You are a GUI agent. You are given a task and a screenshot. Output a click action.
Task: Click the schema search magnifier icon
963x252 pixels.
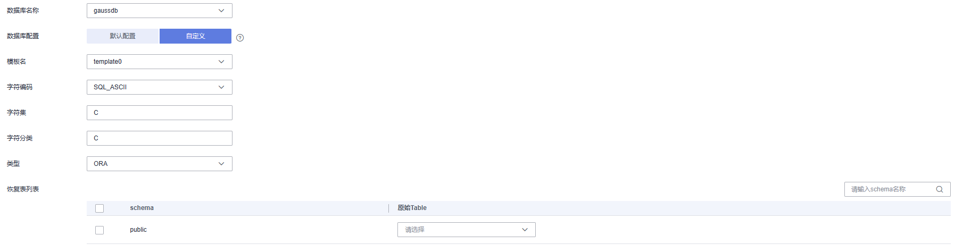(x=940, y=189)
